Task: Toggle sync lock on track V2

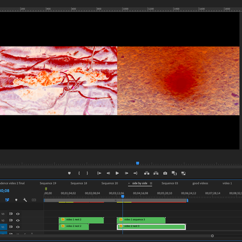Action: pyautogui.click(x=11, y=220)
